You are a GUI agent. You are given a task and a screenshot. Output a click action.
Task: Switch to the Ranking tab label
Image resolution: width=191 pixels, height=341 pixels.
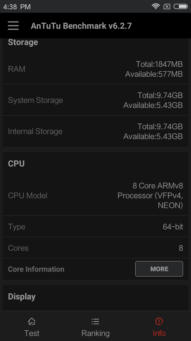pyautogui.click(x=95, y=333)
